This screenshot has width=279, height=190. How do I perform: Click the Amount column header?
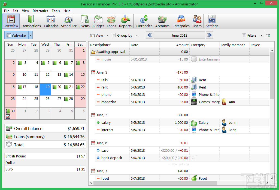(x=175, y=45)
